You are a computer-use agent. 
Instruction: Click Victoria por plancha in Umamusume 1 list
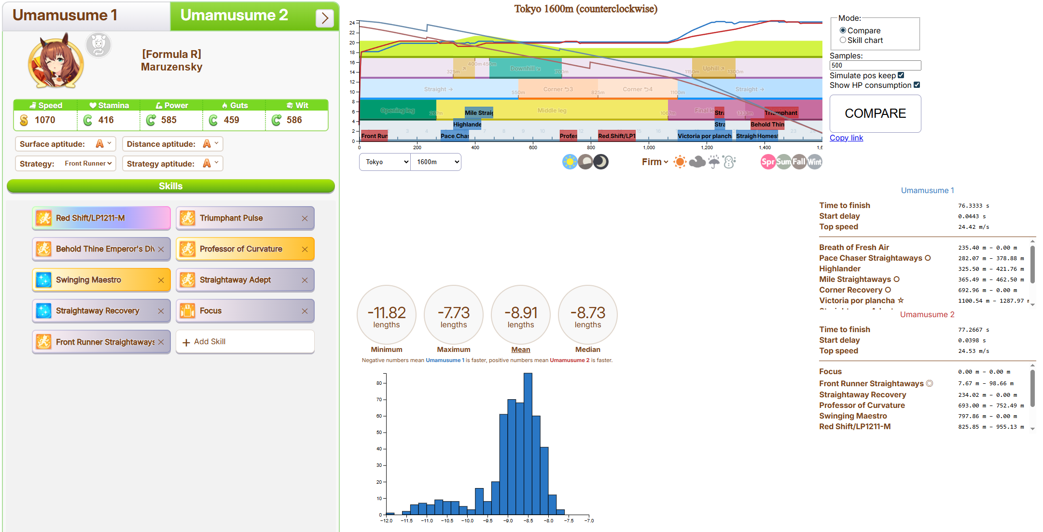pyautogui.click(x=862, y=300)
